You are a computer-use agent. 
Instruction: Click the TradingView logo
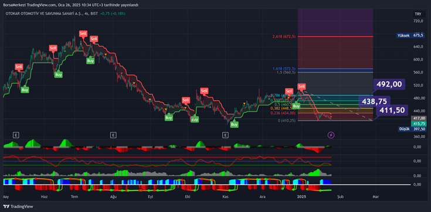[18, 207]
